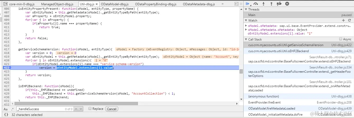Select the Main thread row
The height and width of the screenshot is (118, 354).
[299, 15]
